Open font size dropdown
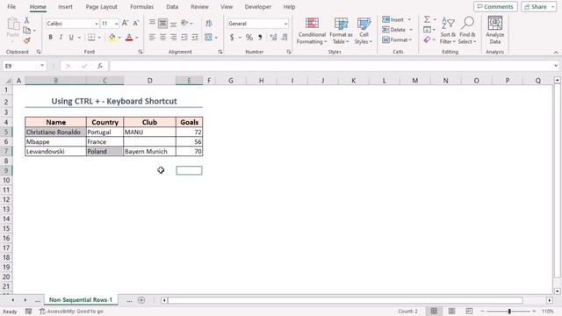Screen dimensions: 562x316 click(117, 24)
